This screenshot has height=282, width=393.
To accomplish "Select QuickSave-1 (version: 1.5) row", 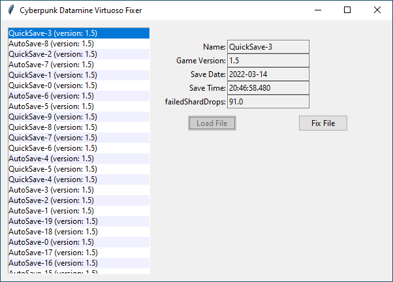I will 79,75.
